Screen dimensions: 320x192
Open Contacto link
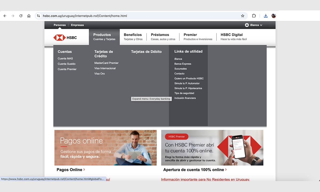[x=179, y=74]
